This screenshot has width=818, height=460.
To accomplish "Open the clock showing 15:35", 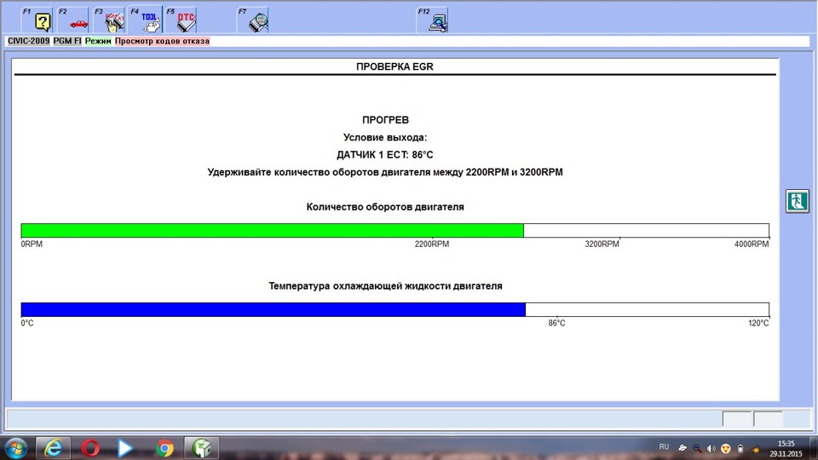I will (786, 449).
